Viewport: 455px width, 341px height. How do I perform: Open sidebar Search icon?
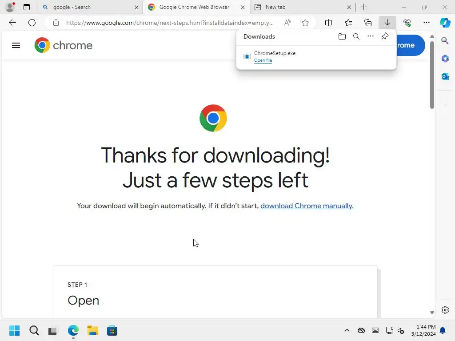[445, 40]
